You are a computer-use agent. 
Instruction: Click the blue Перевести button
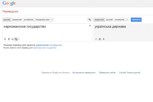click(x=136, y=20)
